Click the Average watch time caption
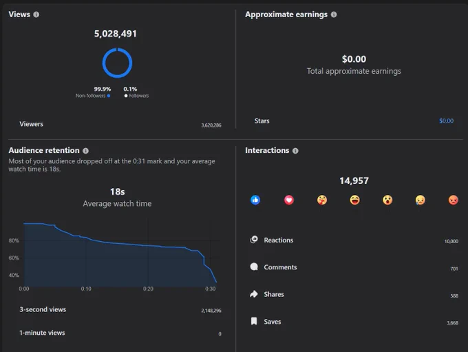Screen dimensions: 468x352 [117, 204]
